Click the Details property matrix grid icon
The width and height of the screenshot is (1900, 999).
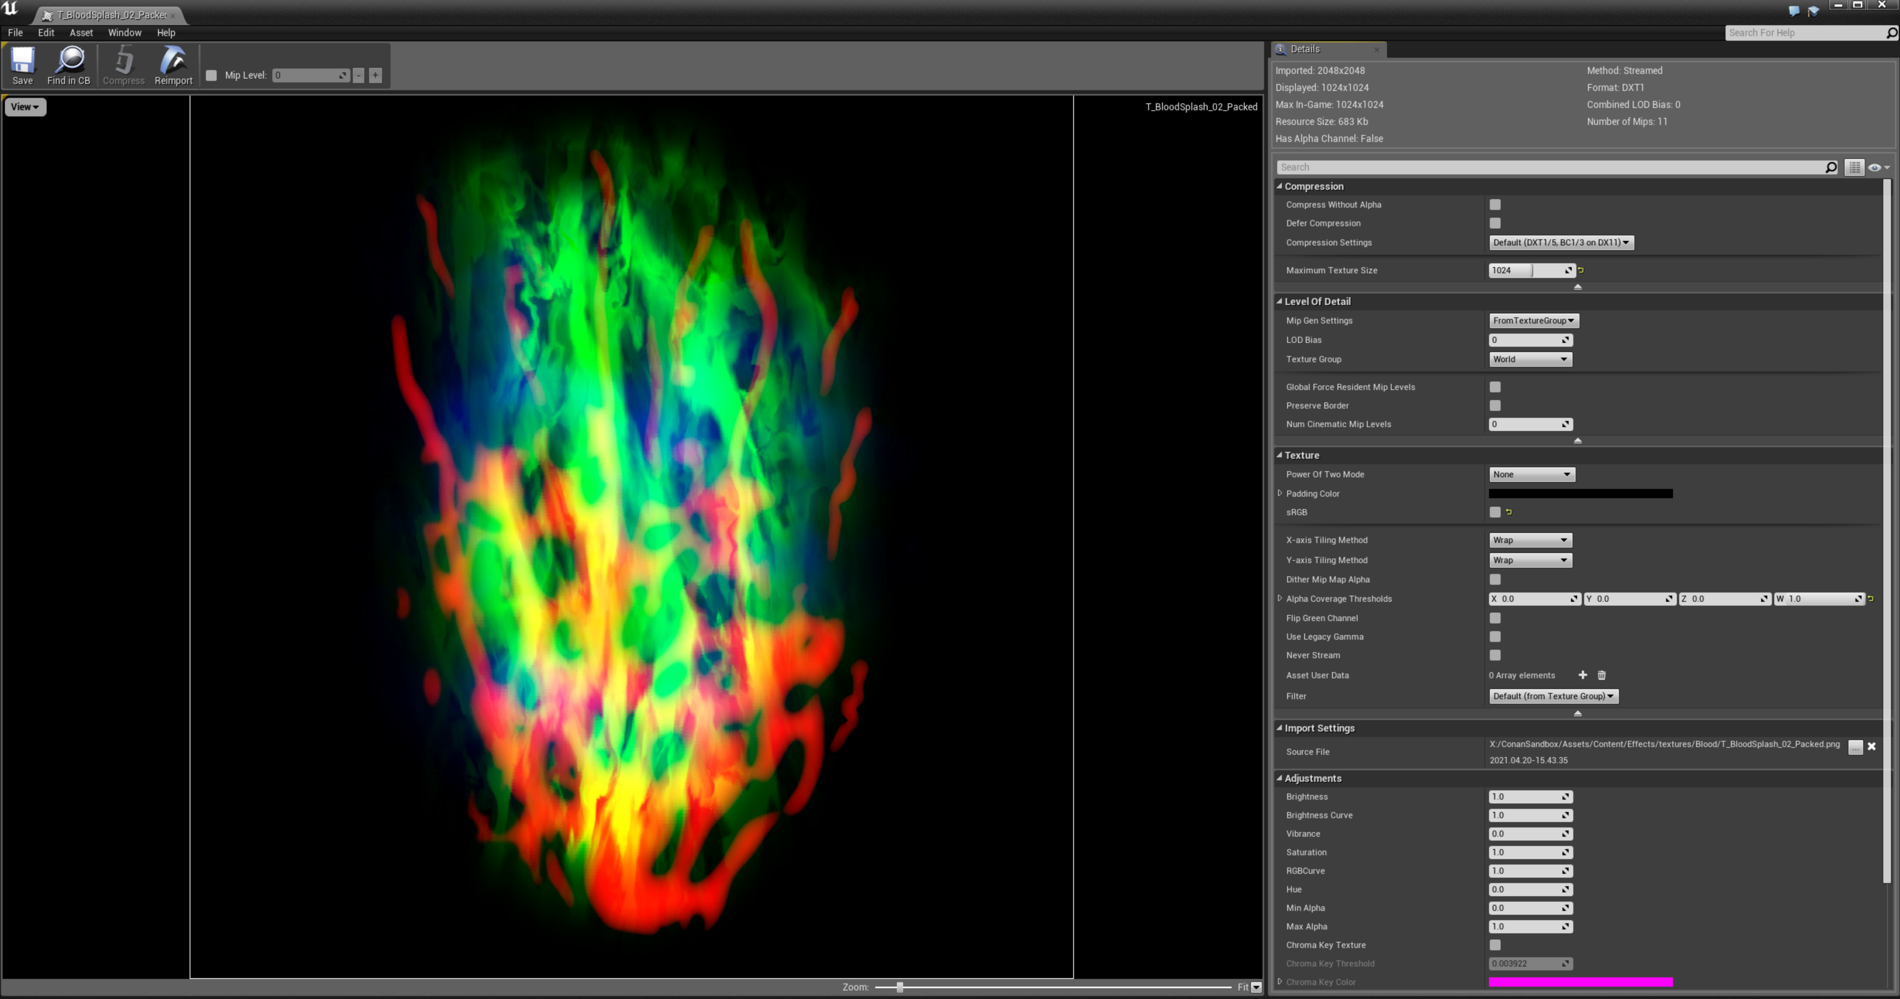tap(1854, 167)
